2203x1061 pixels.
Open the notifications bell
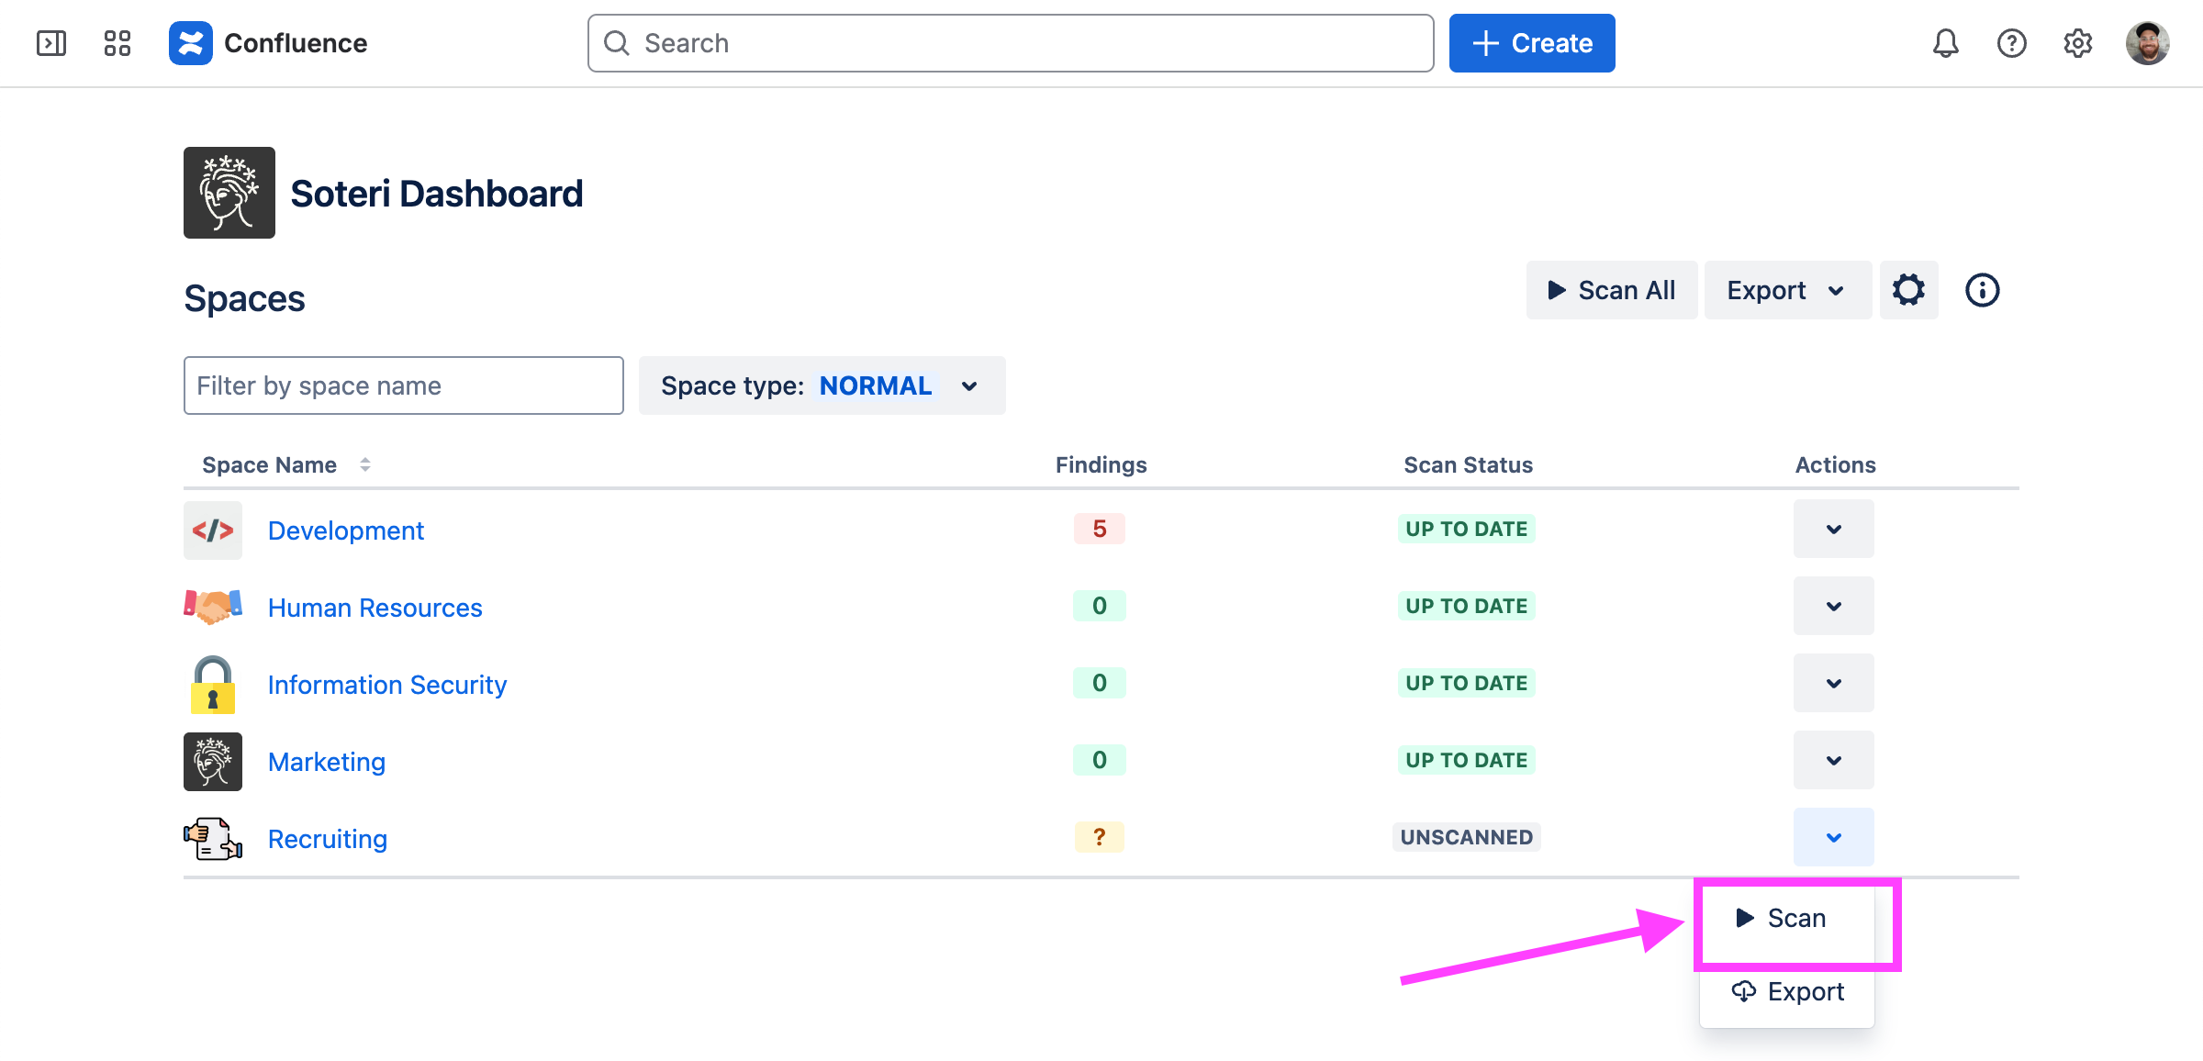coord(1945,43)
